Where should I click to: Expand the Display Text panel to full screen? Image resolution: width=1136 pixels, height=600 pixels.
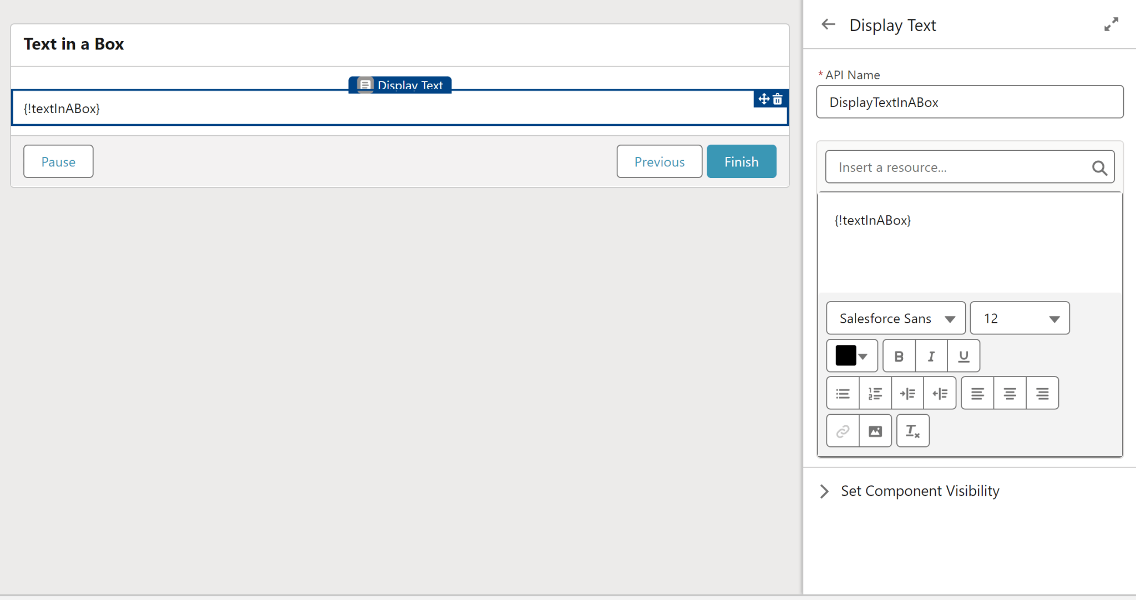[x=1111, y=24]
